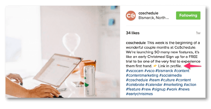Toggle the green Following button

pos(188,16)
